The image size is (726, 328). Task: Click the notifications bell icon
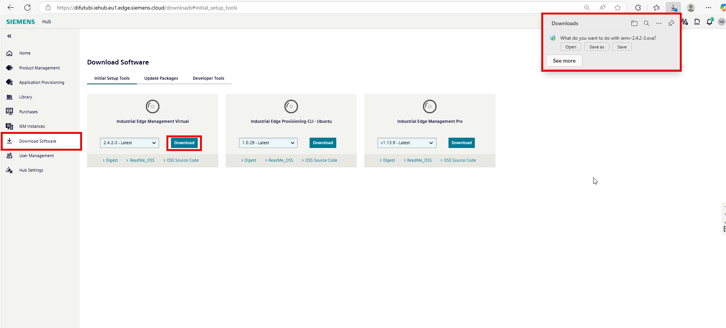[709, 22]
